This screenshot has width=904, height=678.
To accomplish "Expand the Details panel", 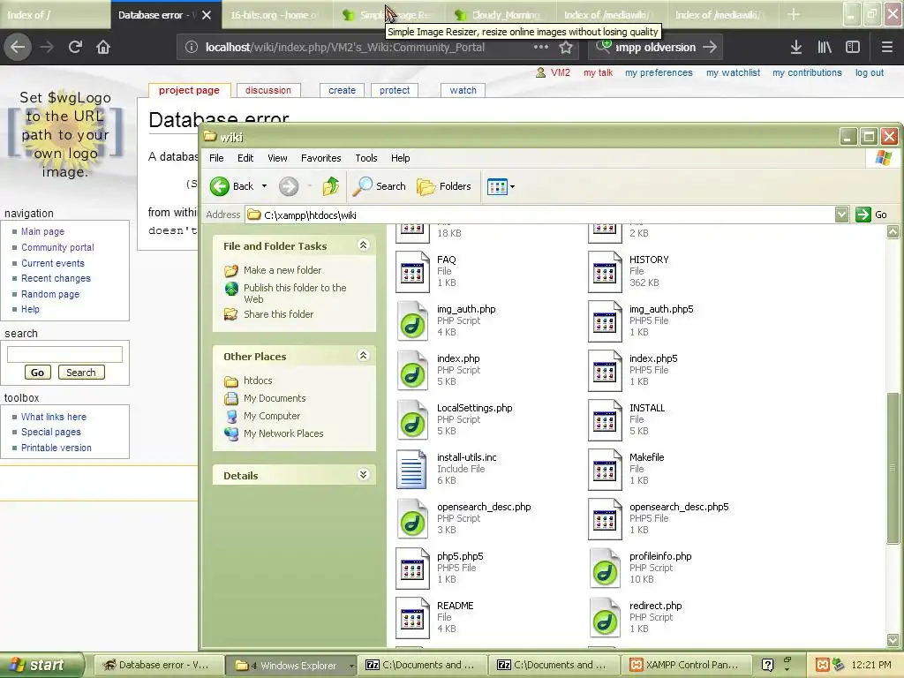I will 363,475.
